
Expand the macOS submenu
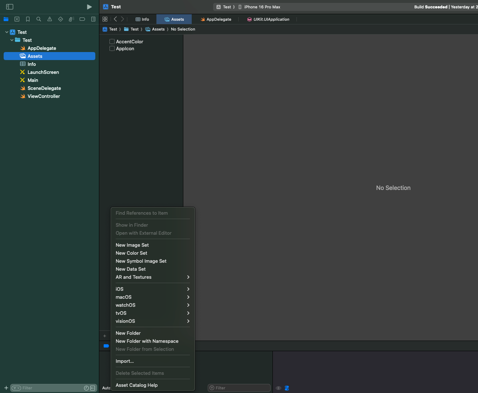pyautogui.click(x=153, y=297)
